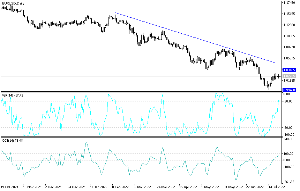Click the 2 Dec 2021 date label

click(54, 187)
